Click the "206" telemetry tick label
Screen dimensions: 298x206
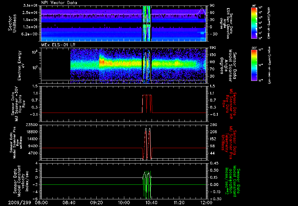[x=213, y=132]
